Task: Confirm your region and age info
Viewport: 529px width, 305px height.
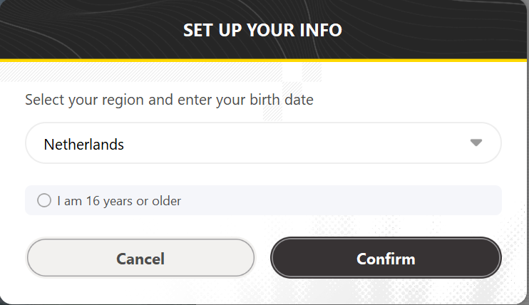Action: [386, 258]
